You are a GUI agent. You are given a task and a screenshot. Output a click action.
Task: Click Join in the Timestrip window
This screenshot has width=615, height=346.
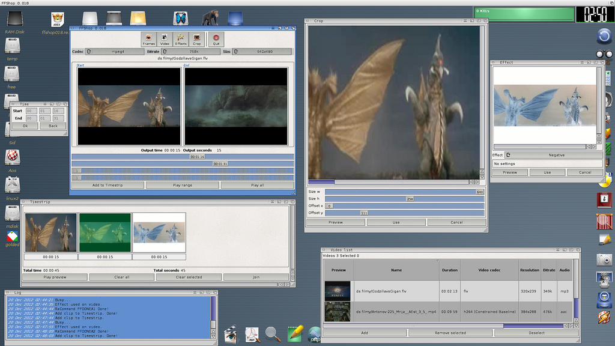tap(256, 277)
